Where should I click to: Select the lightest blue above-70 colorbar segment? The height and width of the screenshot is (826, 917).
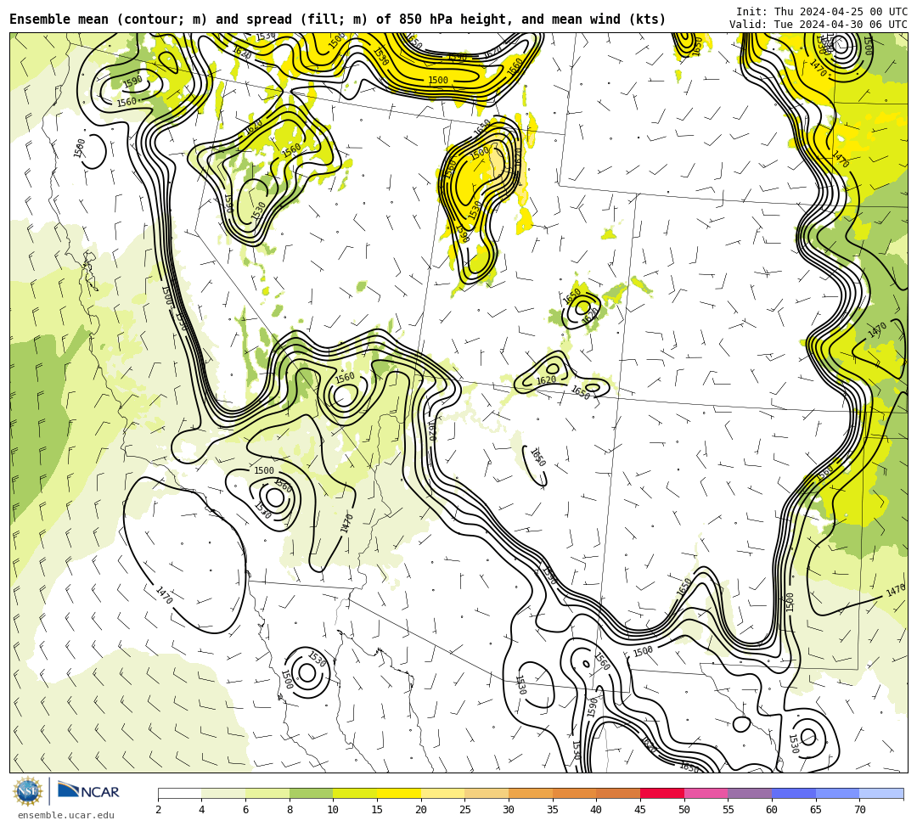tap(881, 793)
